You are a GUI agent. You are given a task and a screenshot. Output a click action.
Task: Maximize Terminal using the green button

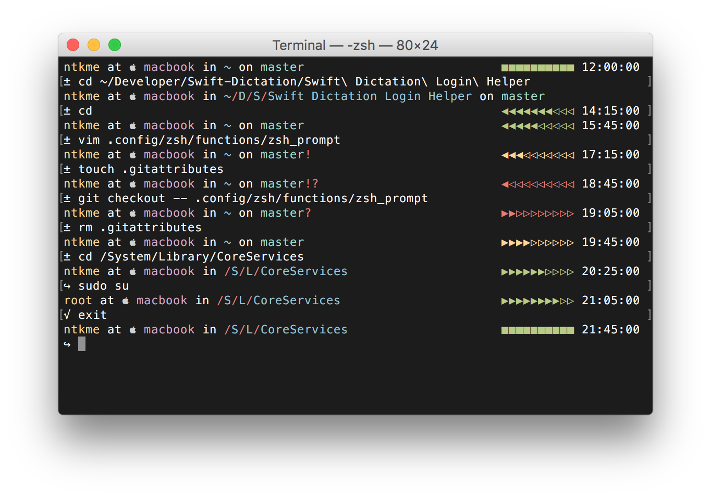click(115, 45)
